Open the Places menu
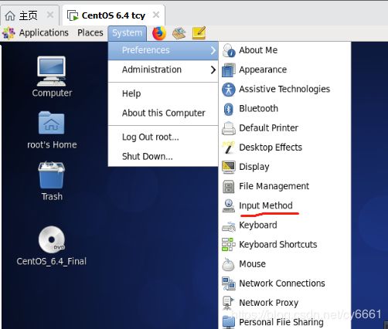The width and height of the screenshot is (388, 329). 90,33
